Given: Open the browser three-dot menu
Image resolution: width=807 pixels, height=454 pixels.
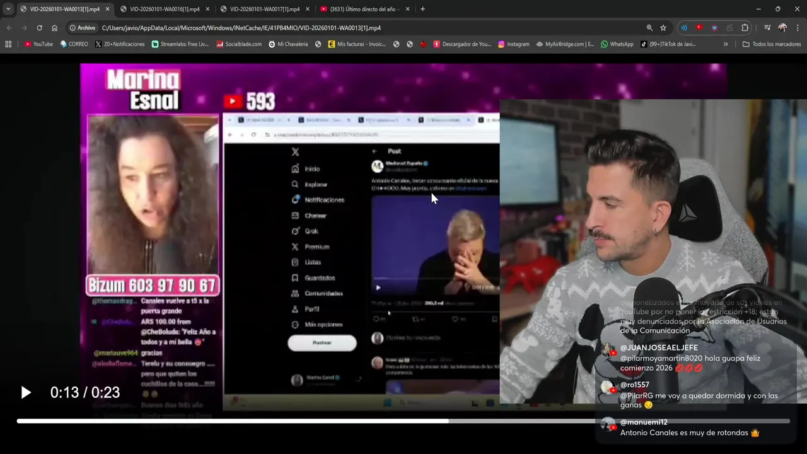Looking at the screenshot, I should click(x=798, y=28).
